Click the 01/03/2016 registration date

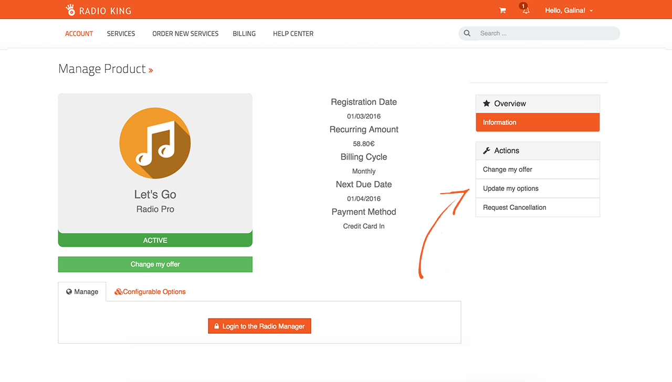pyautogui.click(x=364, y=116)
